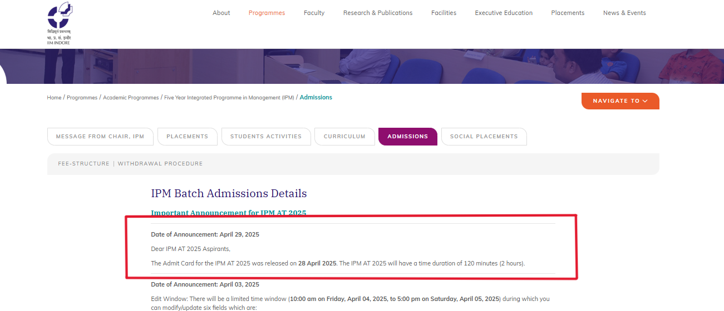The width and height of the screenshot is (724, 311).
Task: Open the Curriculum tab
Action: [x=344, y=137]
